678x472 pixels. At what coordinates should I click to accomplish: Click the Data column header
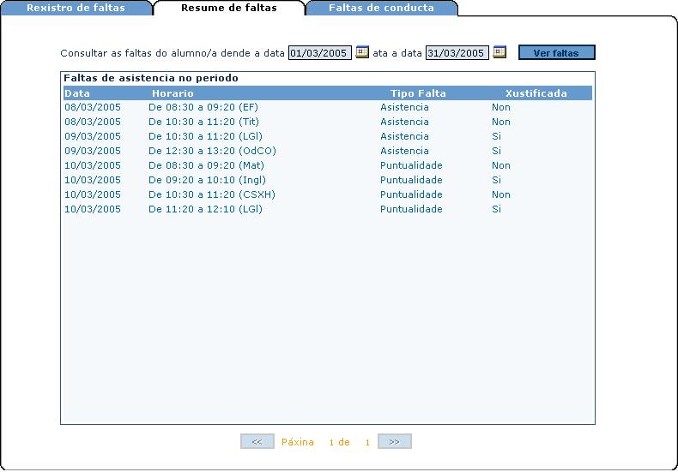[x=77, y=93]
